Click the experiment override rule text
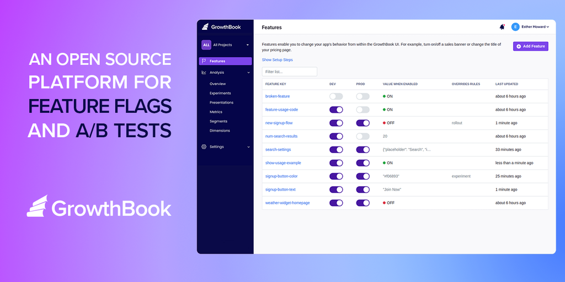This screenshot has height=282, width=565. pos(461,176)
